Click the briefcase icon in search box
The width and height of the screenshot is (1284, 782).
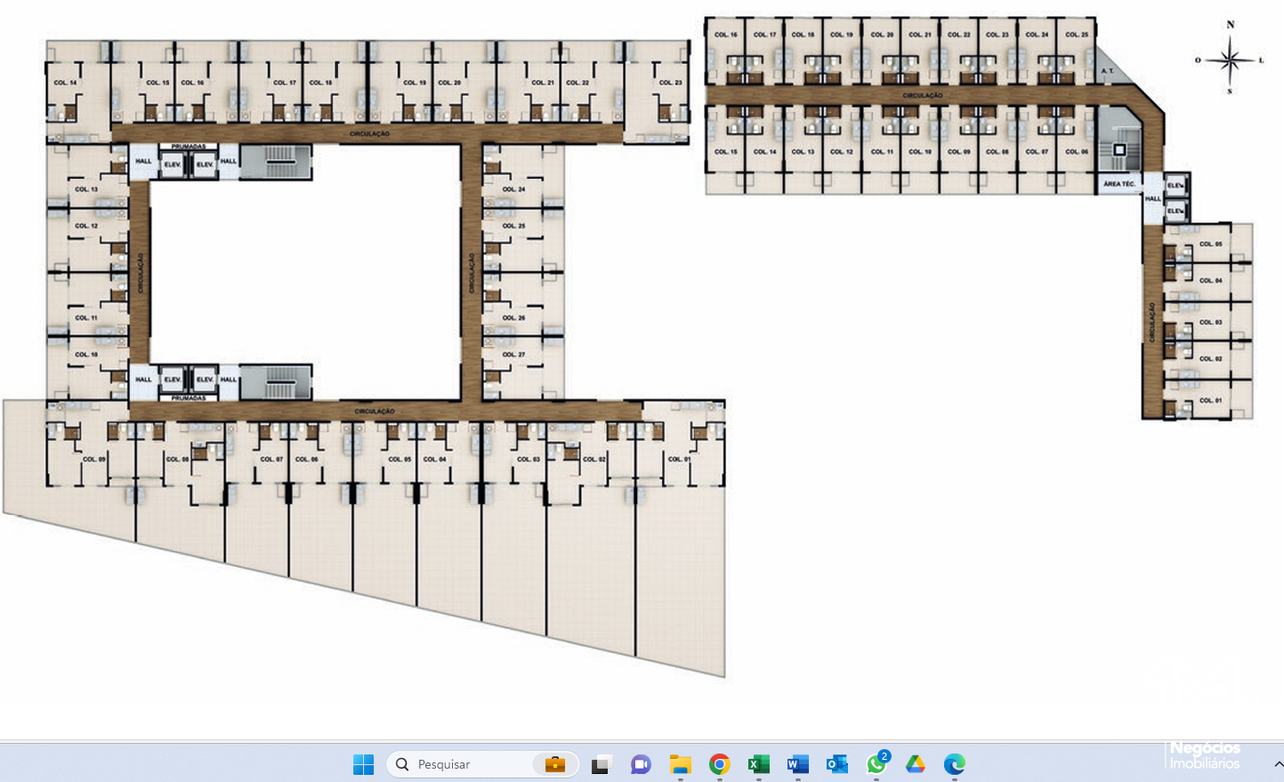point(555,764)
